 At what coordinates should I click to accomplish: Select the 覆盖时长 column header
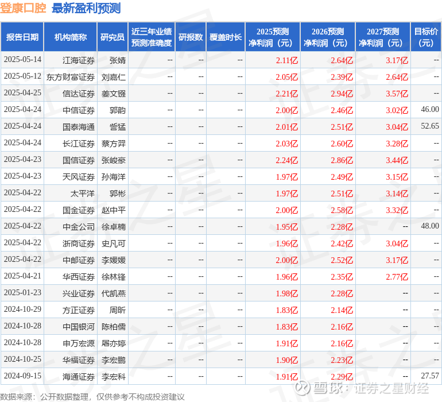[226, 37]
